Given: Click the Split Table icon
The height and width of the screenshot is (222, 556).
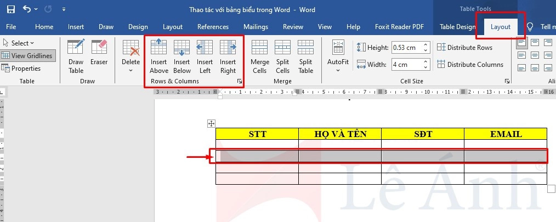Looking at the screenshot, I should point(305,56).
